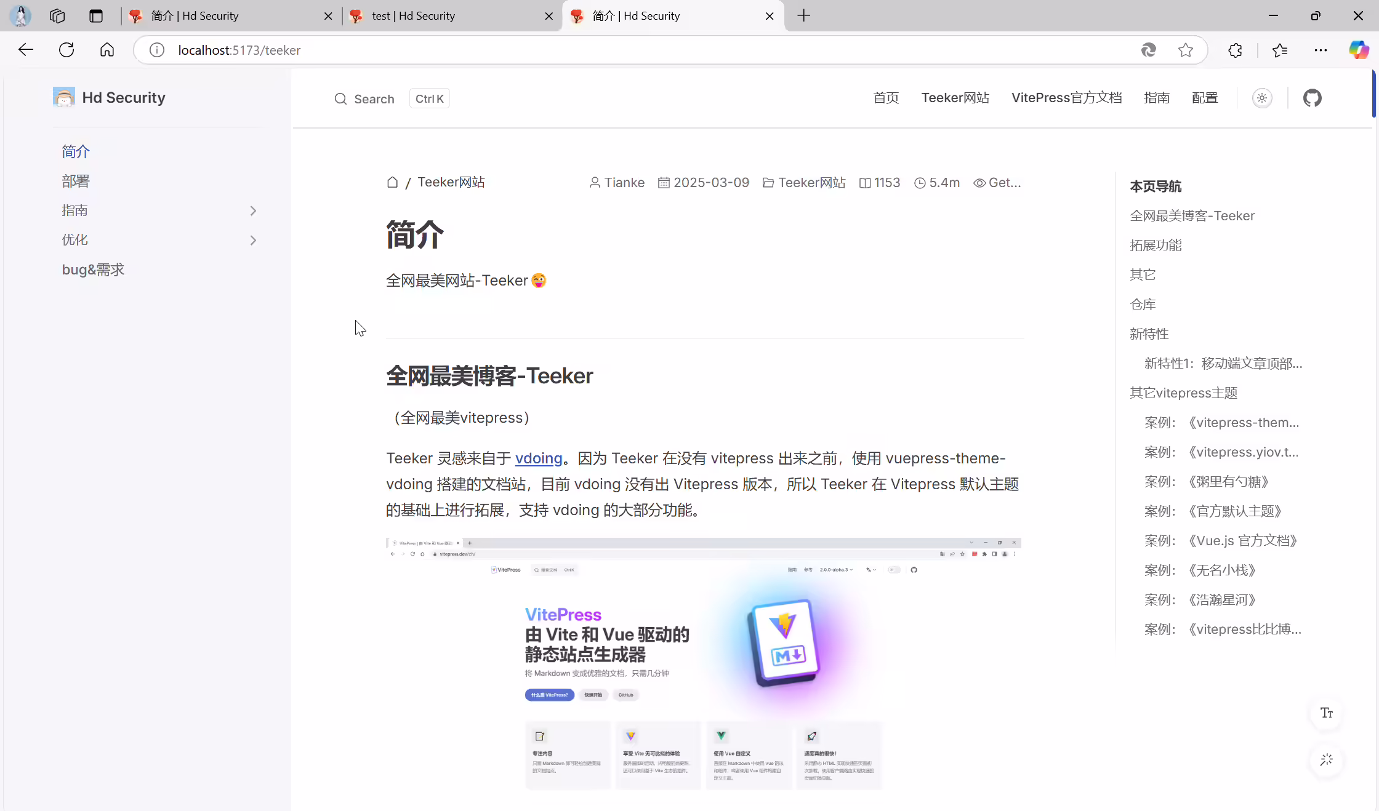Jump to 案例:《官方默认主题》 in outline

pyautogui.click(x=1213, y=511)
